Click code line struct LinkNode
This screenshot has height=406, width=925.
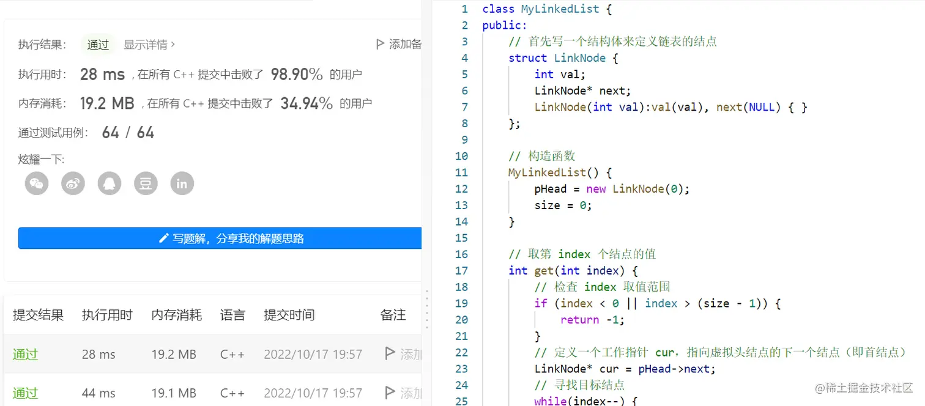pyautogui.click(x=563, y=58)
